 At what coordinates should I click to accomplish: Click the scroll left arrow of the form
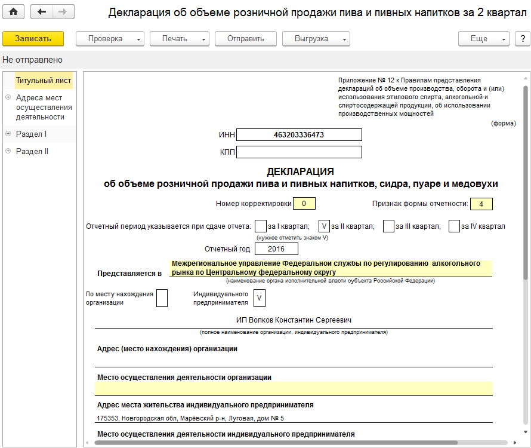(x=87, y=443)
